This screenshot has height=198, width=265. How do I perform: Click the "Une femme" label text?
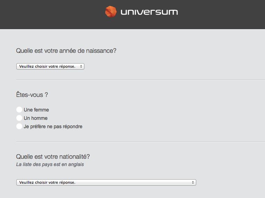pyautogui.click(x=36, y=110)
